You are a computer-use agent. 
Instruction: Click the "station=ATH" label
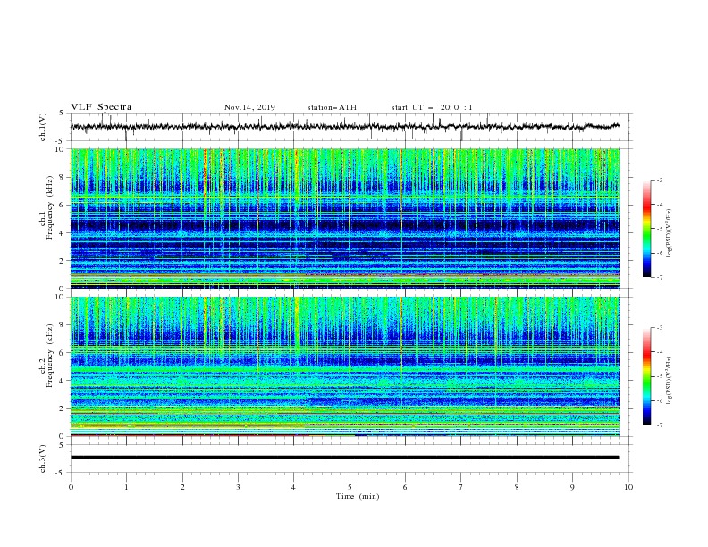coord(332,107)
